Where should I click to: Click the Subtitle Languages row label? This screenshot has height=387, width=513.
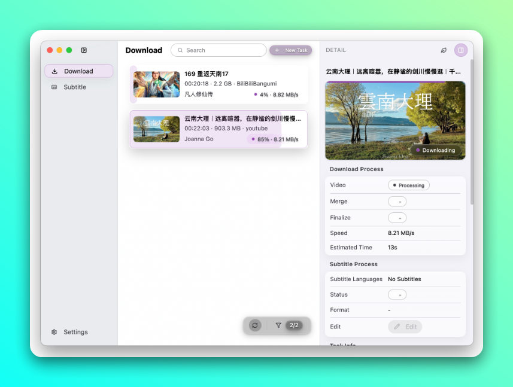pyautogui.click(x=356, y=279)
